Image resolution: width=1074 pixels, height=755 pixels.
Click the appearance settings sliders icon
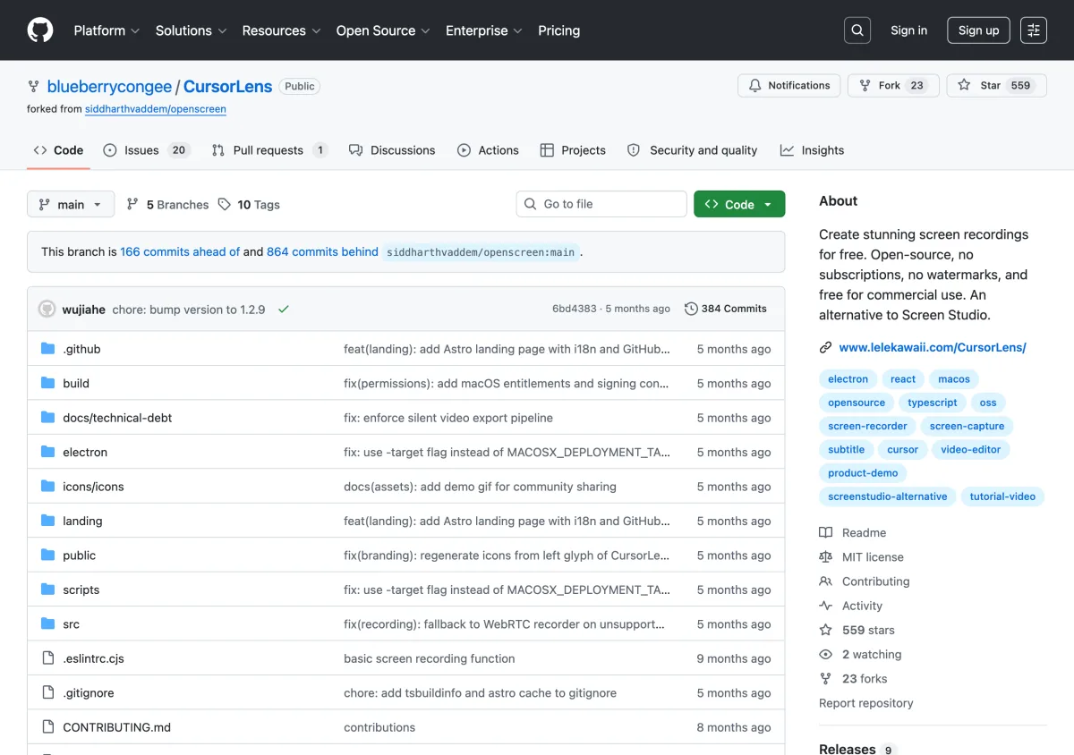pyautogui.click(x=1034, y=30)
